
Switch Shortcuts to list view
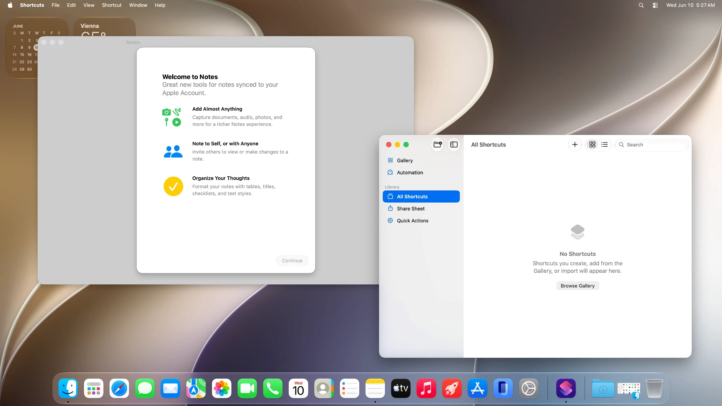[x=604, y=144]
